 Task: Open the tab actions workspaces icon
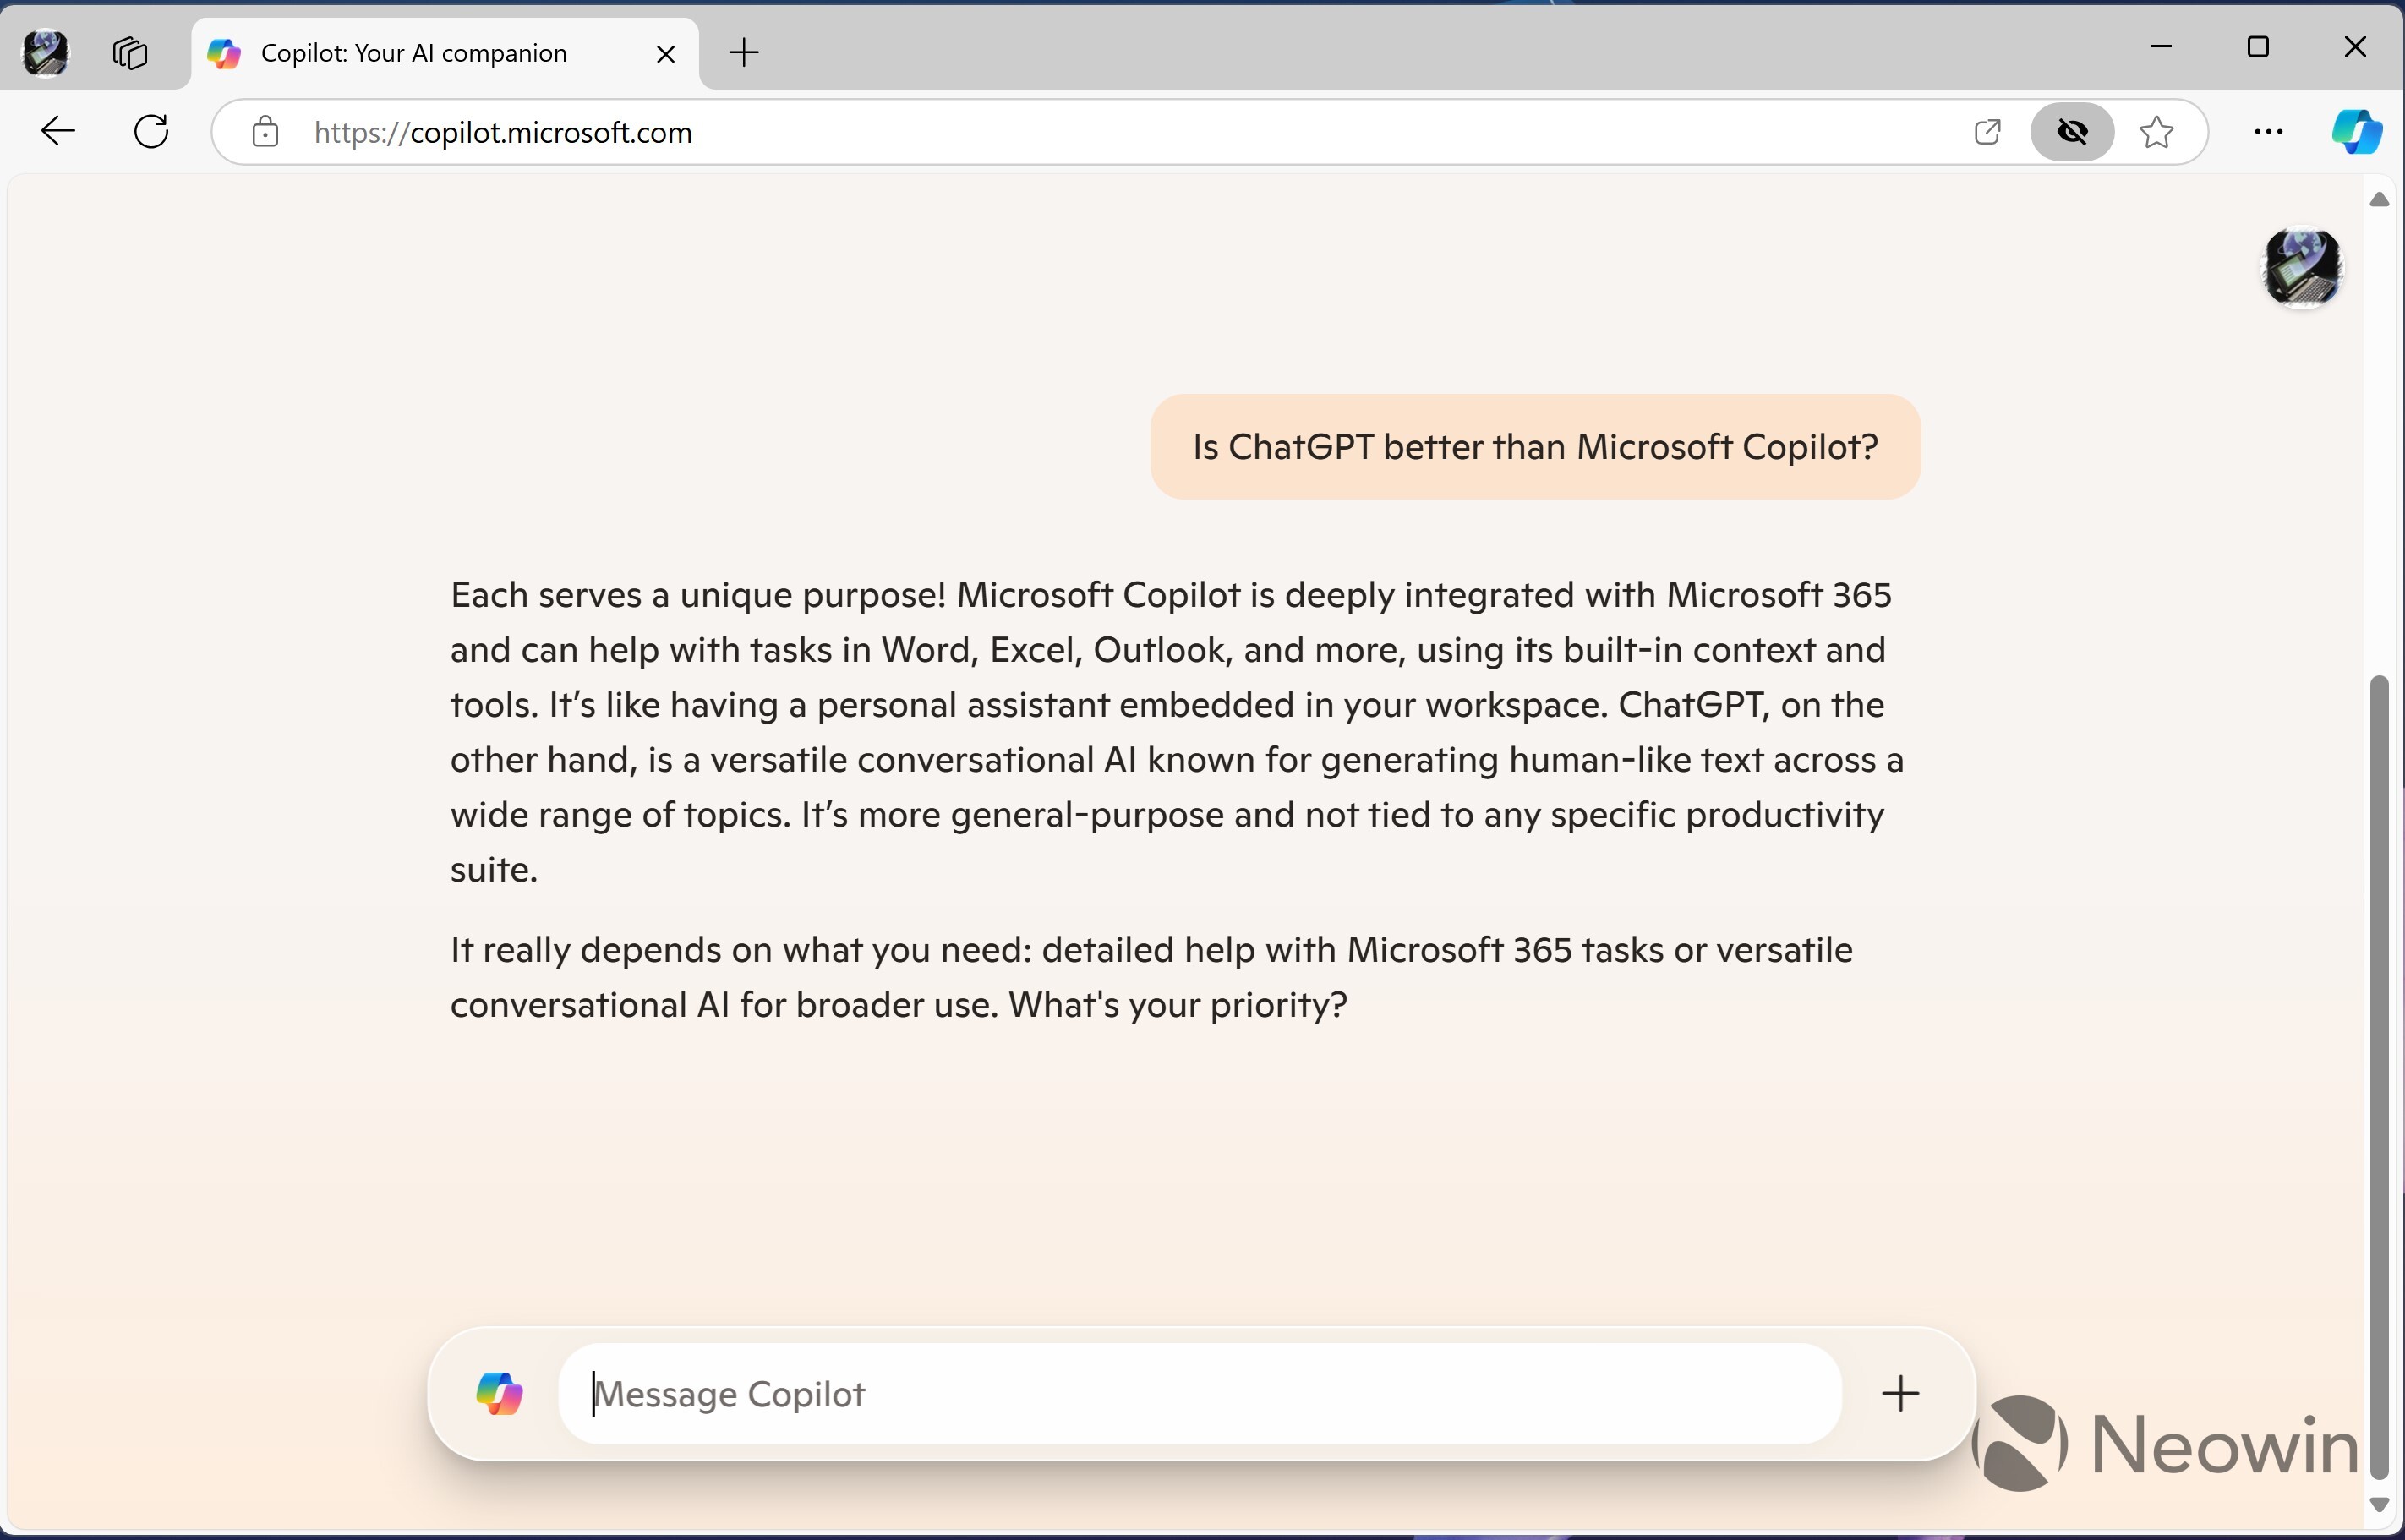click(x=130, y=52)
